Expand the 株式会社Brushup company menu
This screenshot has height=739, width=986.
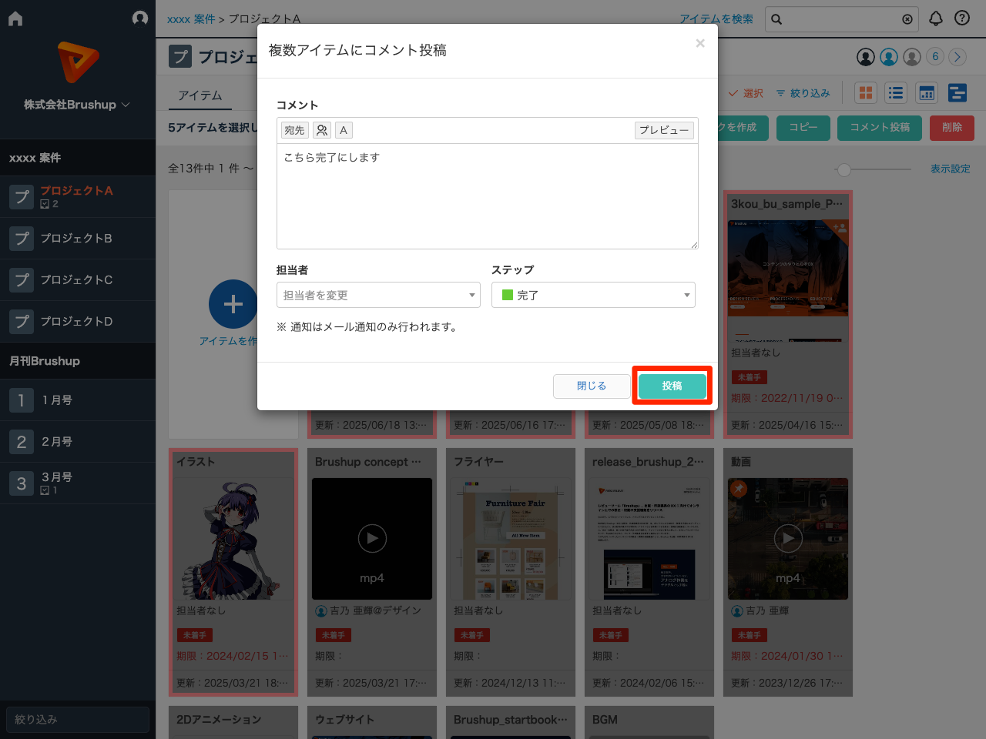coord(77,105)
